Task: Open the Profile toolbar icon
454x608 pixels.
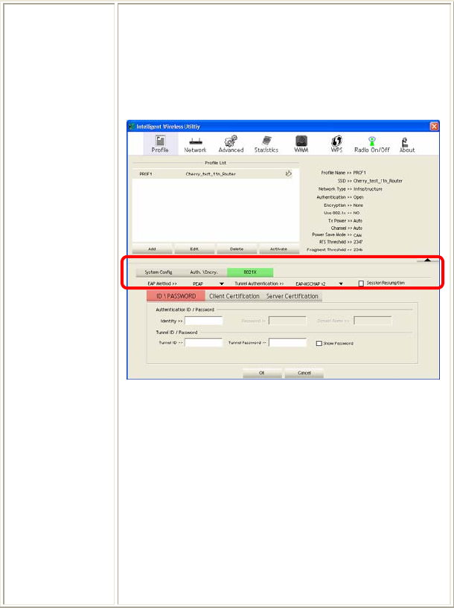Action: (x=160, y=144)
